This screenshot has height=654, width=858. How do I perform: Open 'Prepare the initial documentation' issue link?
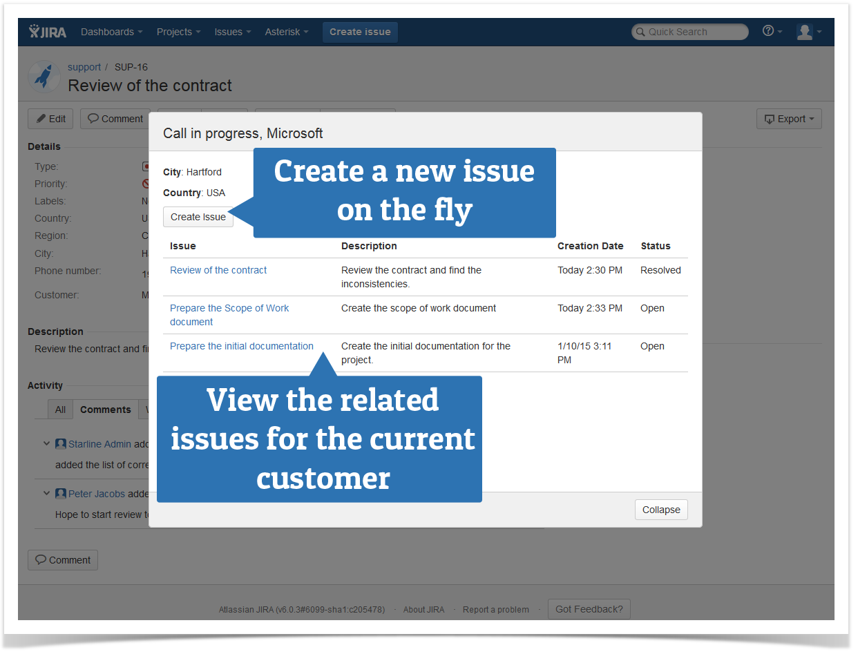tap(242, 346)
